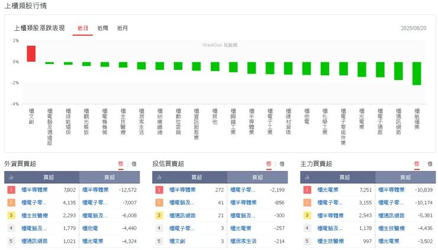Click the -10,839 value in 主力 table

tap(424, 190)
